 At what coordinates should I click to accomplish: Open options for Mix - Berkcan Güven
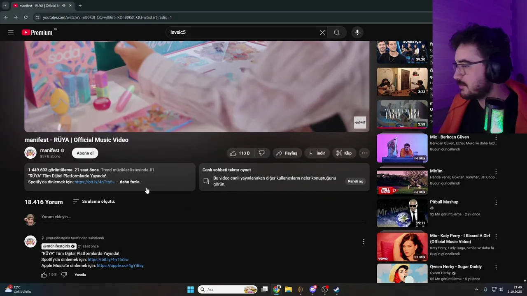pos(496,138)
